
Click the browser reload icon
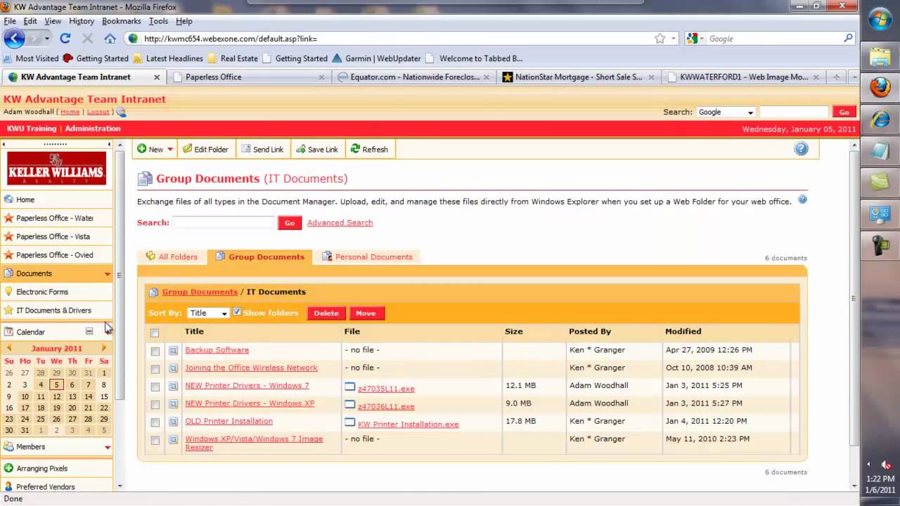65,39
